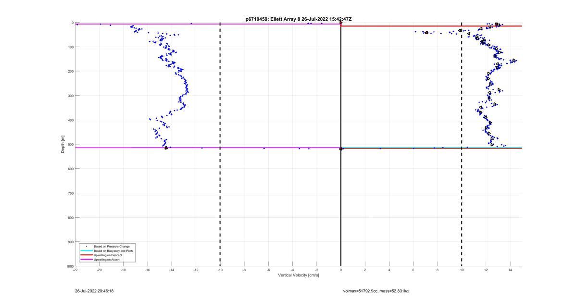Click legend entry 'Upwelling on Ascent'
The height and width of the screenshot is (299, 577).
(x=107, y=260)
